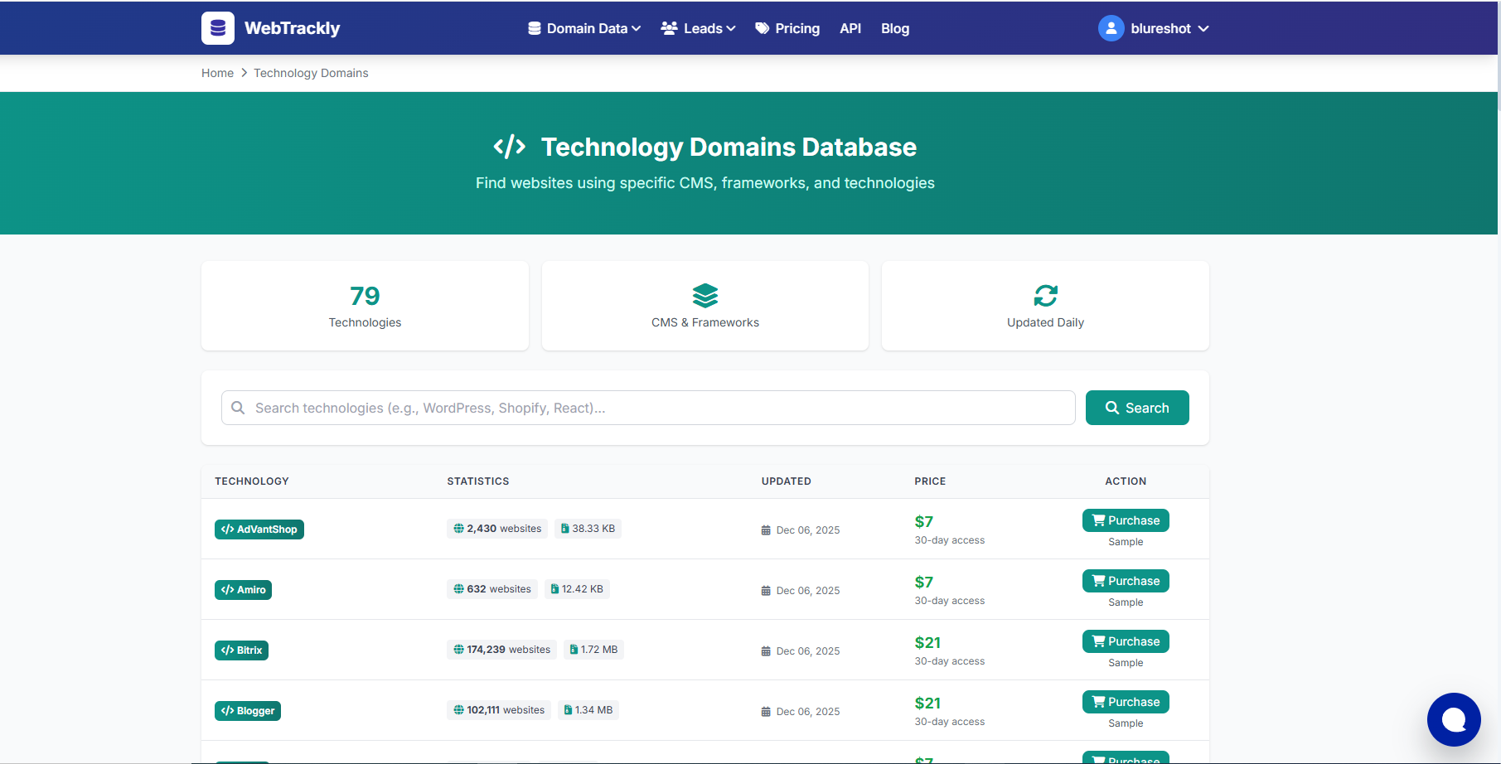Purchase the AdVantShop domain list
This screenshot has width=1501, height=764.
[1126, 520]
